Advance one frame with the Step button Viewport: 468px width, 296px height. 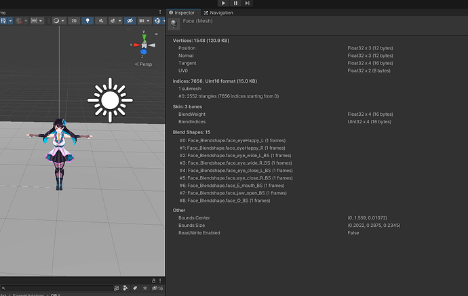coord(247,3)
